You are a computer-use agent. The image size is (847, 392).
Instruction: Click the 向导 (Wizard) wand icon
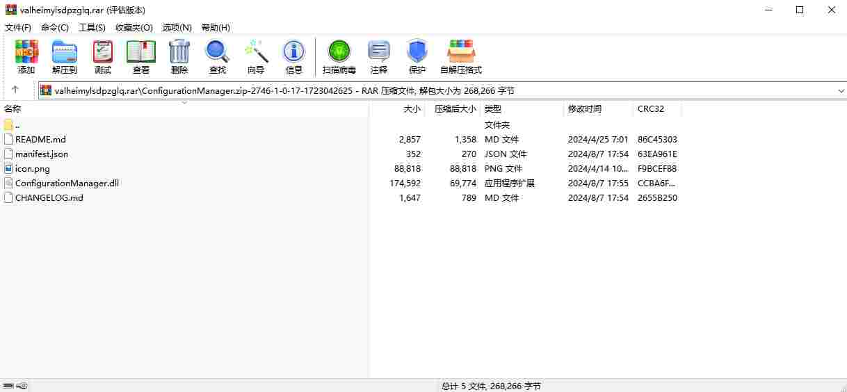coord(256,51)
